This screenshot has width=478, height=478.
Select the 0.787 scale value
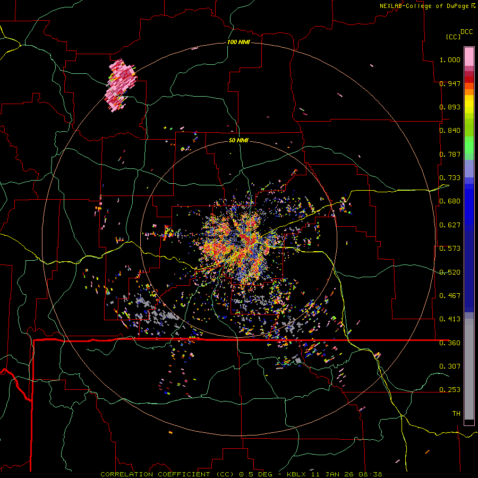[x=450, y=154]
